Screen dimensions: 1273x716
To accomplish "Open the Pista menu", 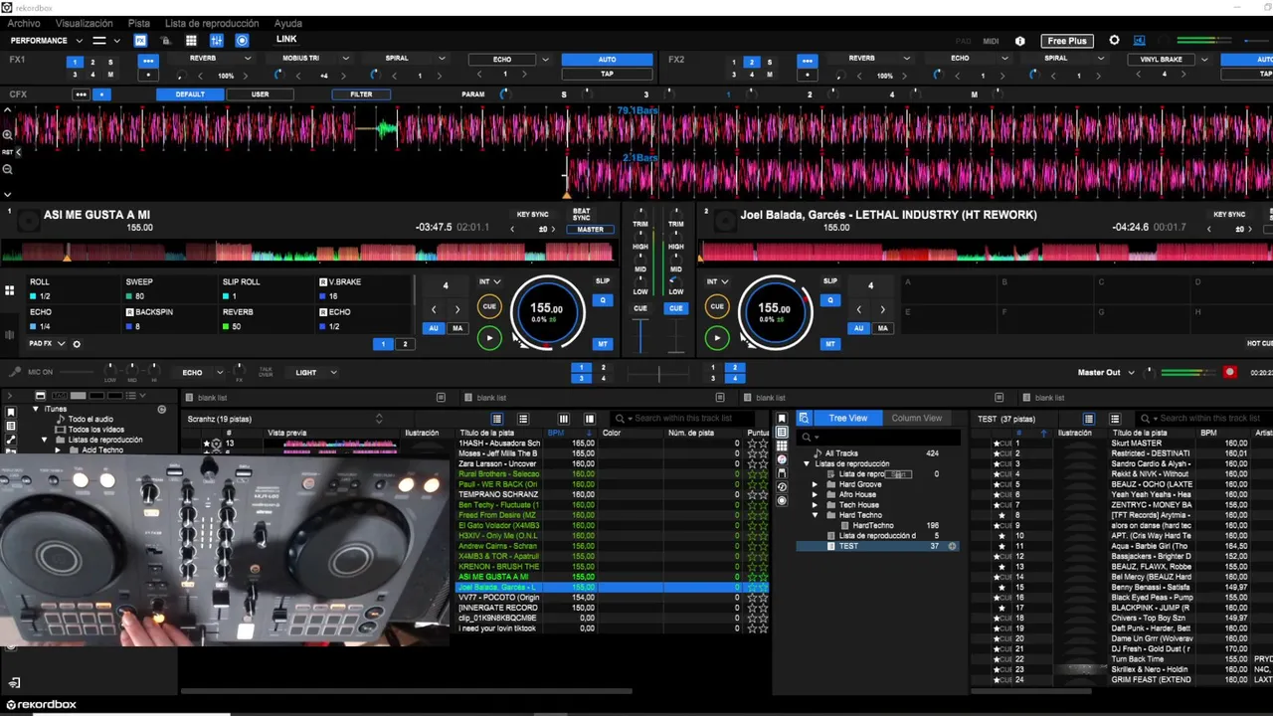I will pyautogui.click(x=139, y=23).
